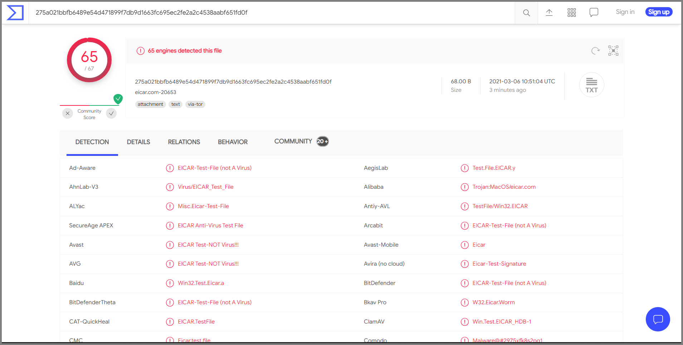Click the alert icon for ClamAV result
Viewport: 683px width, 345px height.
pyautogui.click(x=465, y=322)
